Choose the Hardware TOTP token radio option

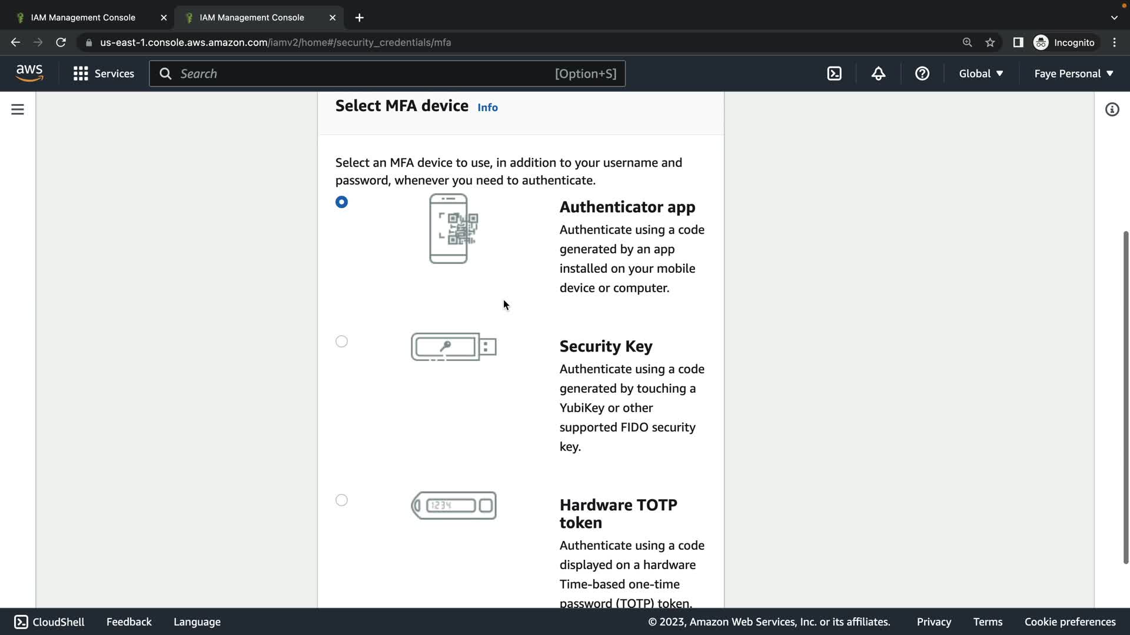click(341, 500)
